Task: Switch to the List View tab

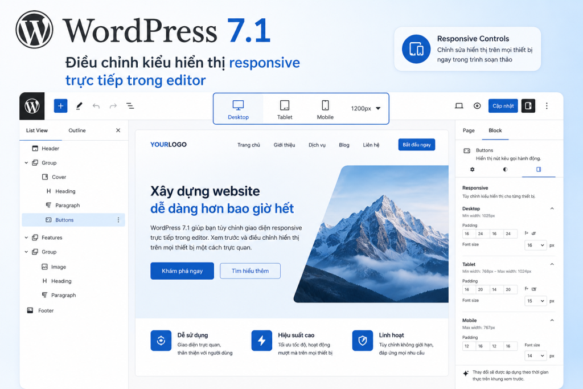Action: click(37, 130)
